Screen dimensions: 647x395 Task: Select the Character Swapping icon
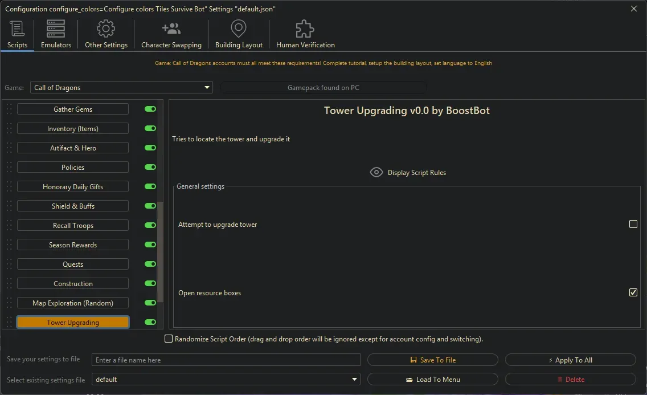[x=171, y=27]
